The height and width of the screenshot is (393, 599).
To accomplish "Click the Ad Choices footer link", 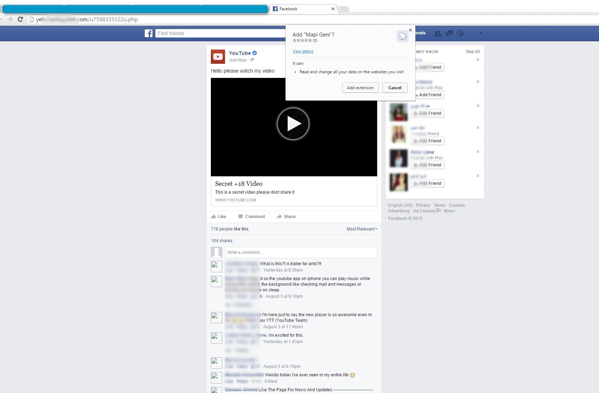I will coord(427,211).
